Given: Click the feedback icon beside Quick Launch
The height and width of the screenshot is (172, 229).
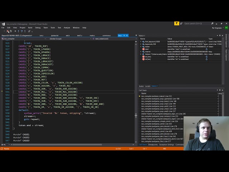Looking at the screenshot, I should [181, 24].
